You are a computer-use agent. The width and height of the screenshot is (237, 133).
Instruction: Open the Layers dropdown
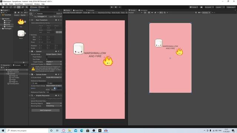point(220,7)
